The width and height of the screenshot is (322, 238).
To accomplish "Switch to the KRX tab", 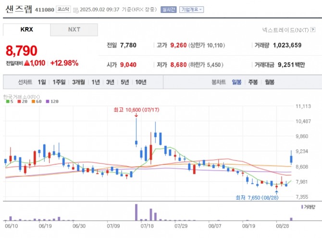I will tap(27, 30).
